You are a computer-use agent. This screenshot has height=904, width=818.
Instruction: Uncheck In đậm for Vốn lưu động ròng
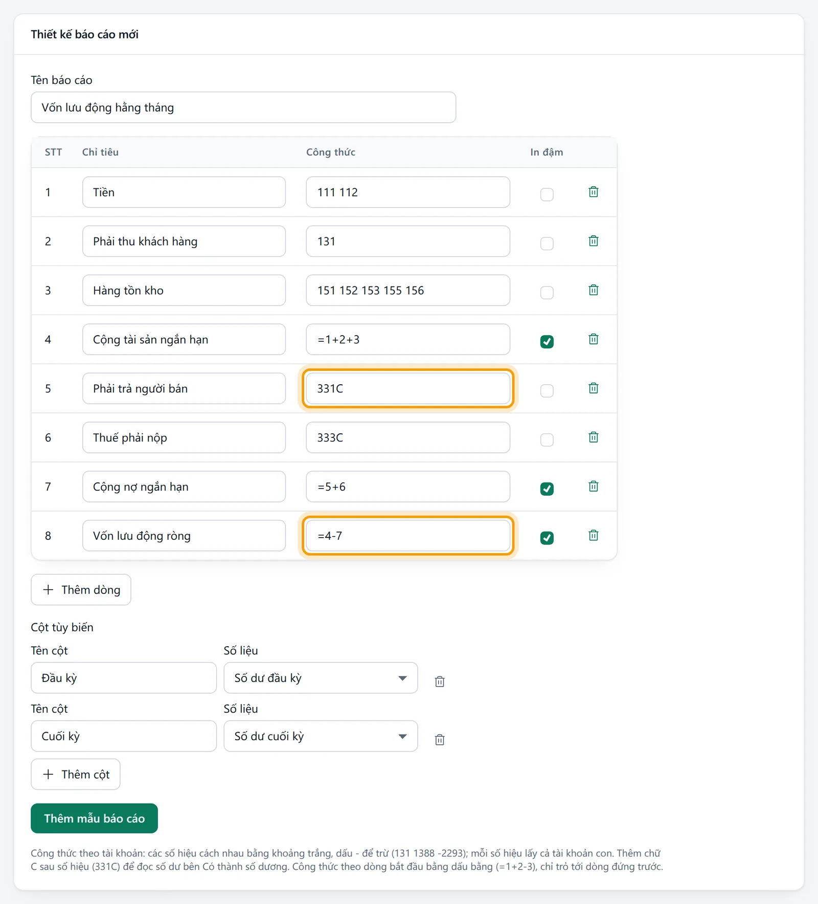click(547, 538)
